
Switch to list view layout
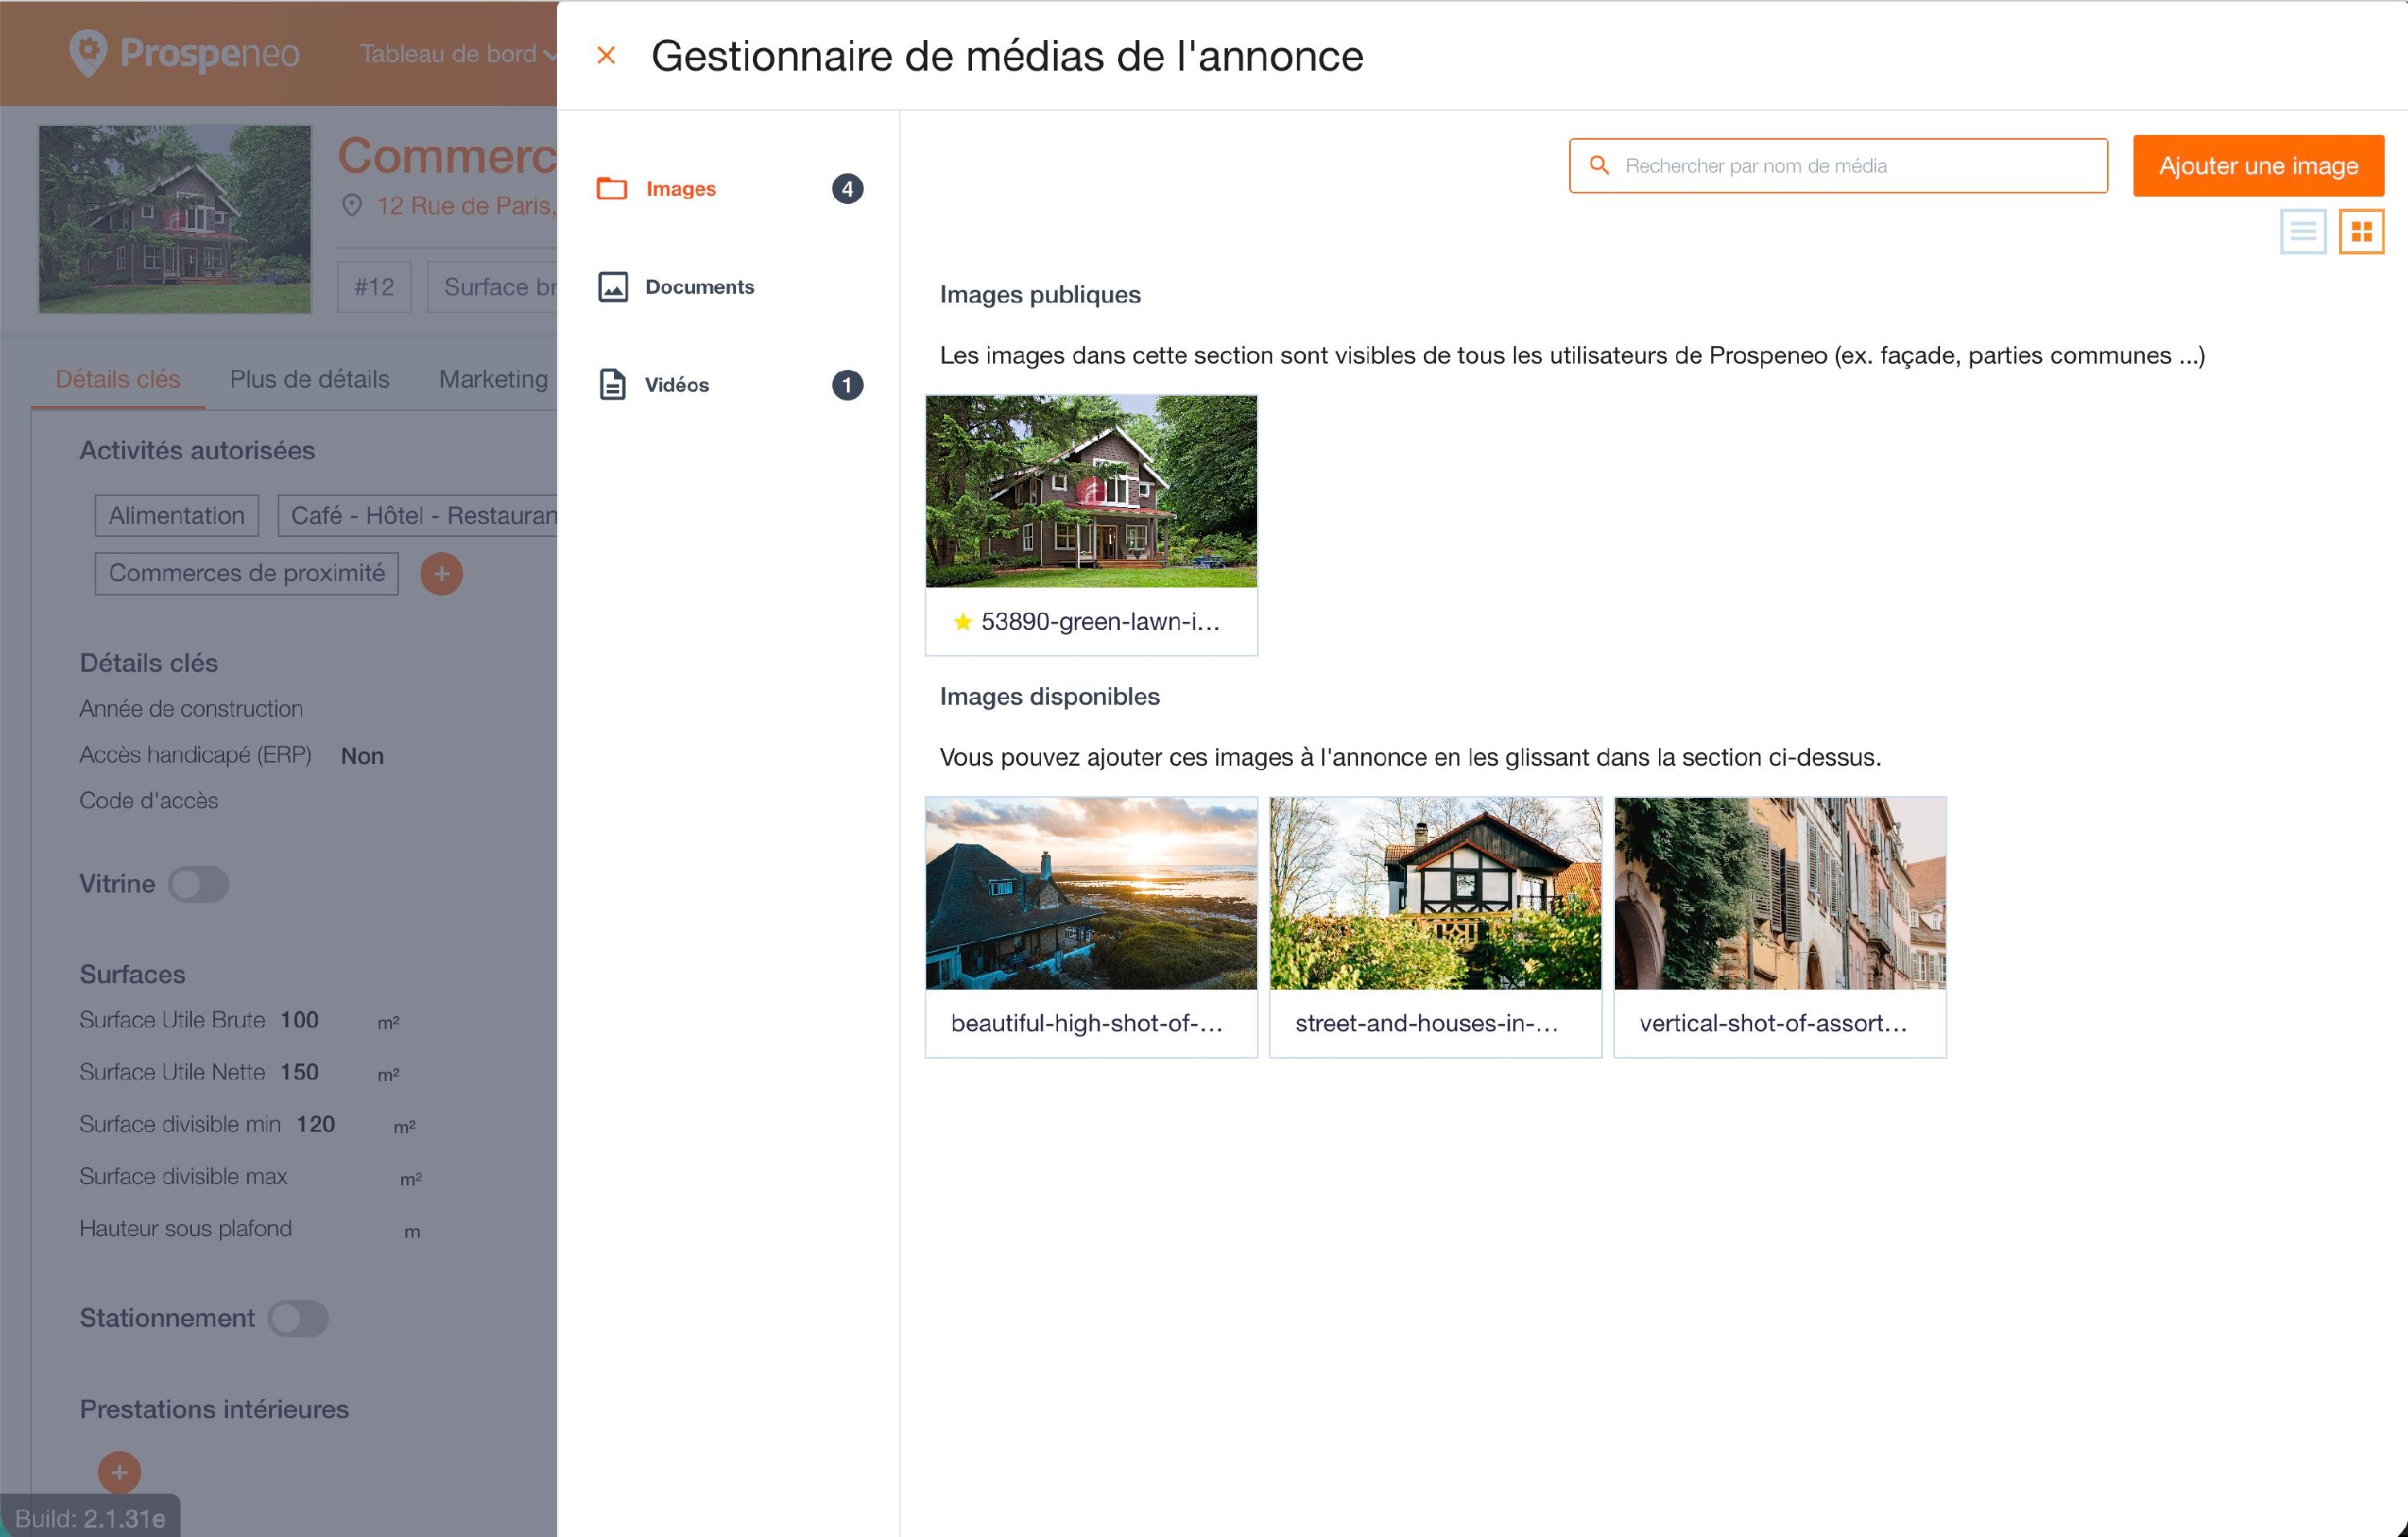[2303, 232]
